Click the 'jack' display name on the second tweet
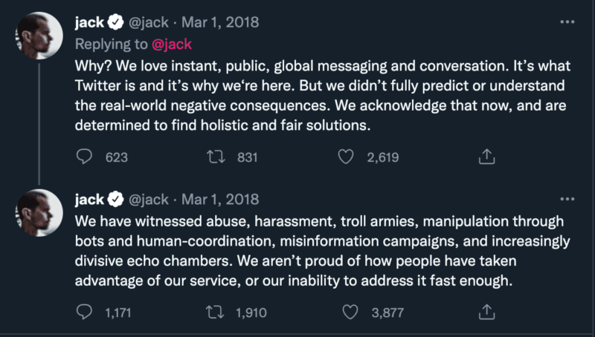The width and height of the screenshot is (595, 337). 89,199
